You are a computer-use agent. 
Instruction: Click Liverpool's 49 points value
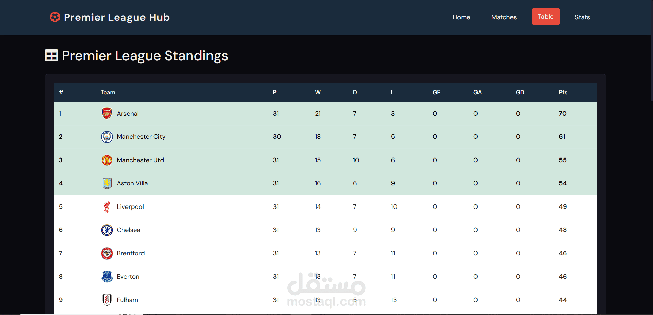coord(563,207)
